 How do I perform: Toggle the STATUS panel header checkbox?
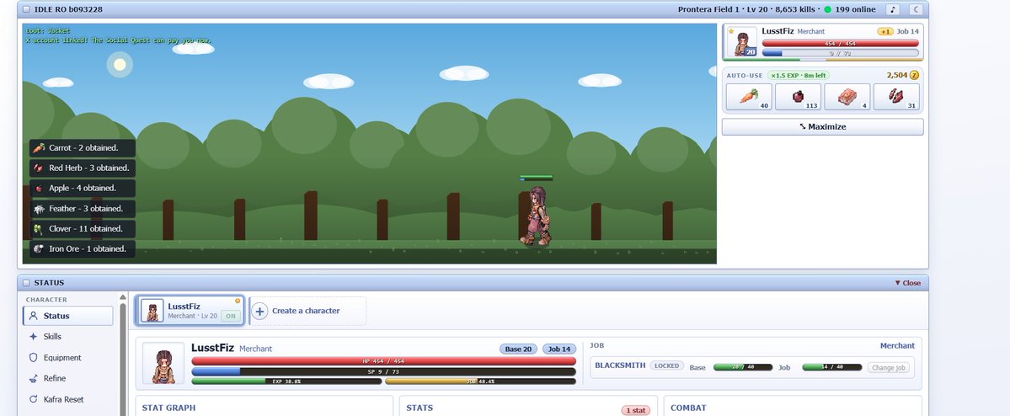[26, 283]
